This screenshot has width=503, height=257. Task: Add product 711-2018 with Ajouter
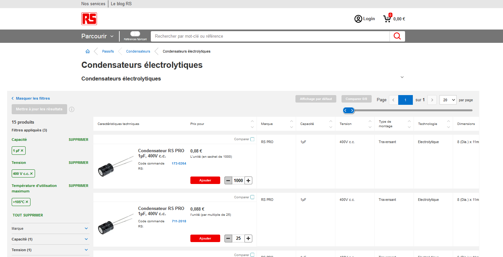(x=205, y=239)
